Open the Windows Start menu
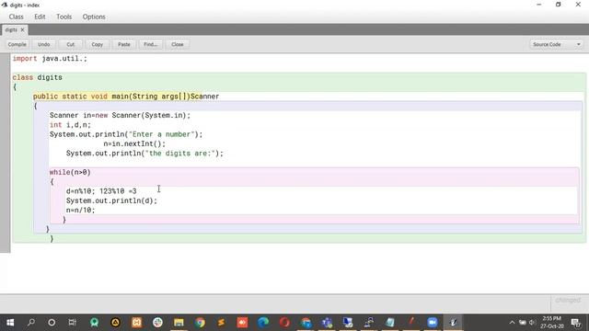The height and width of the screenshot is (331, 589). [x=10, y=323]
